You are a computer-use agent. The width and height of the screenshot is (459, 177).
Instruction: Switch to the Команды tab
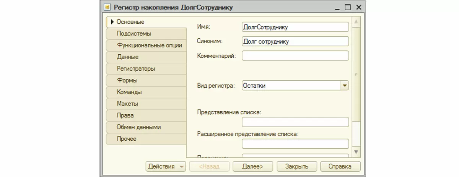pos(129,92)
